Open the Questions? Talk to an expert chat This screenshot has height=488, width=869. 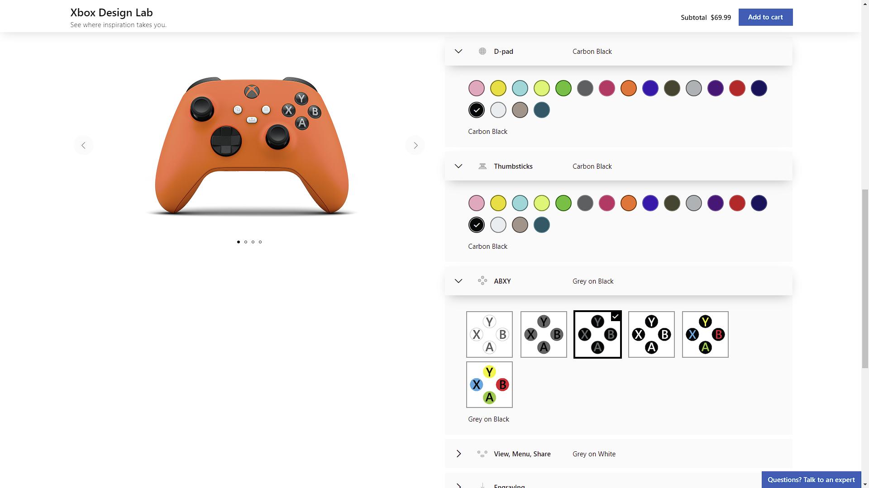[811, 479]
